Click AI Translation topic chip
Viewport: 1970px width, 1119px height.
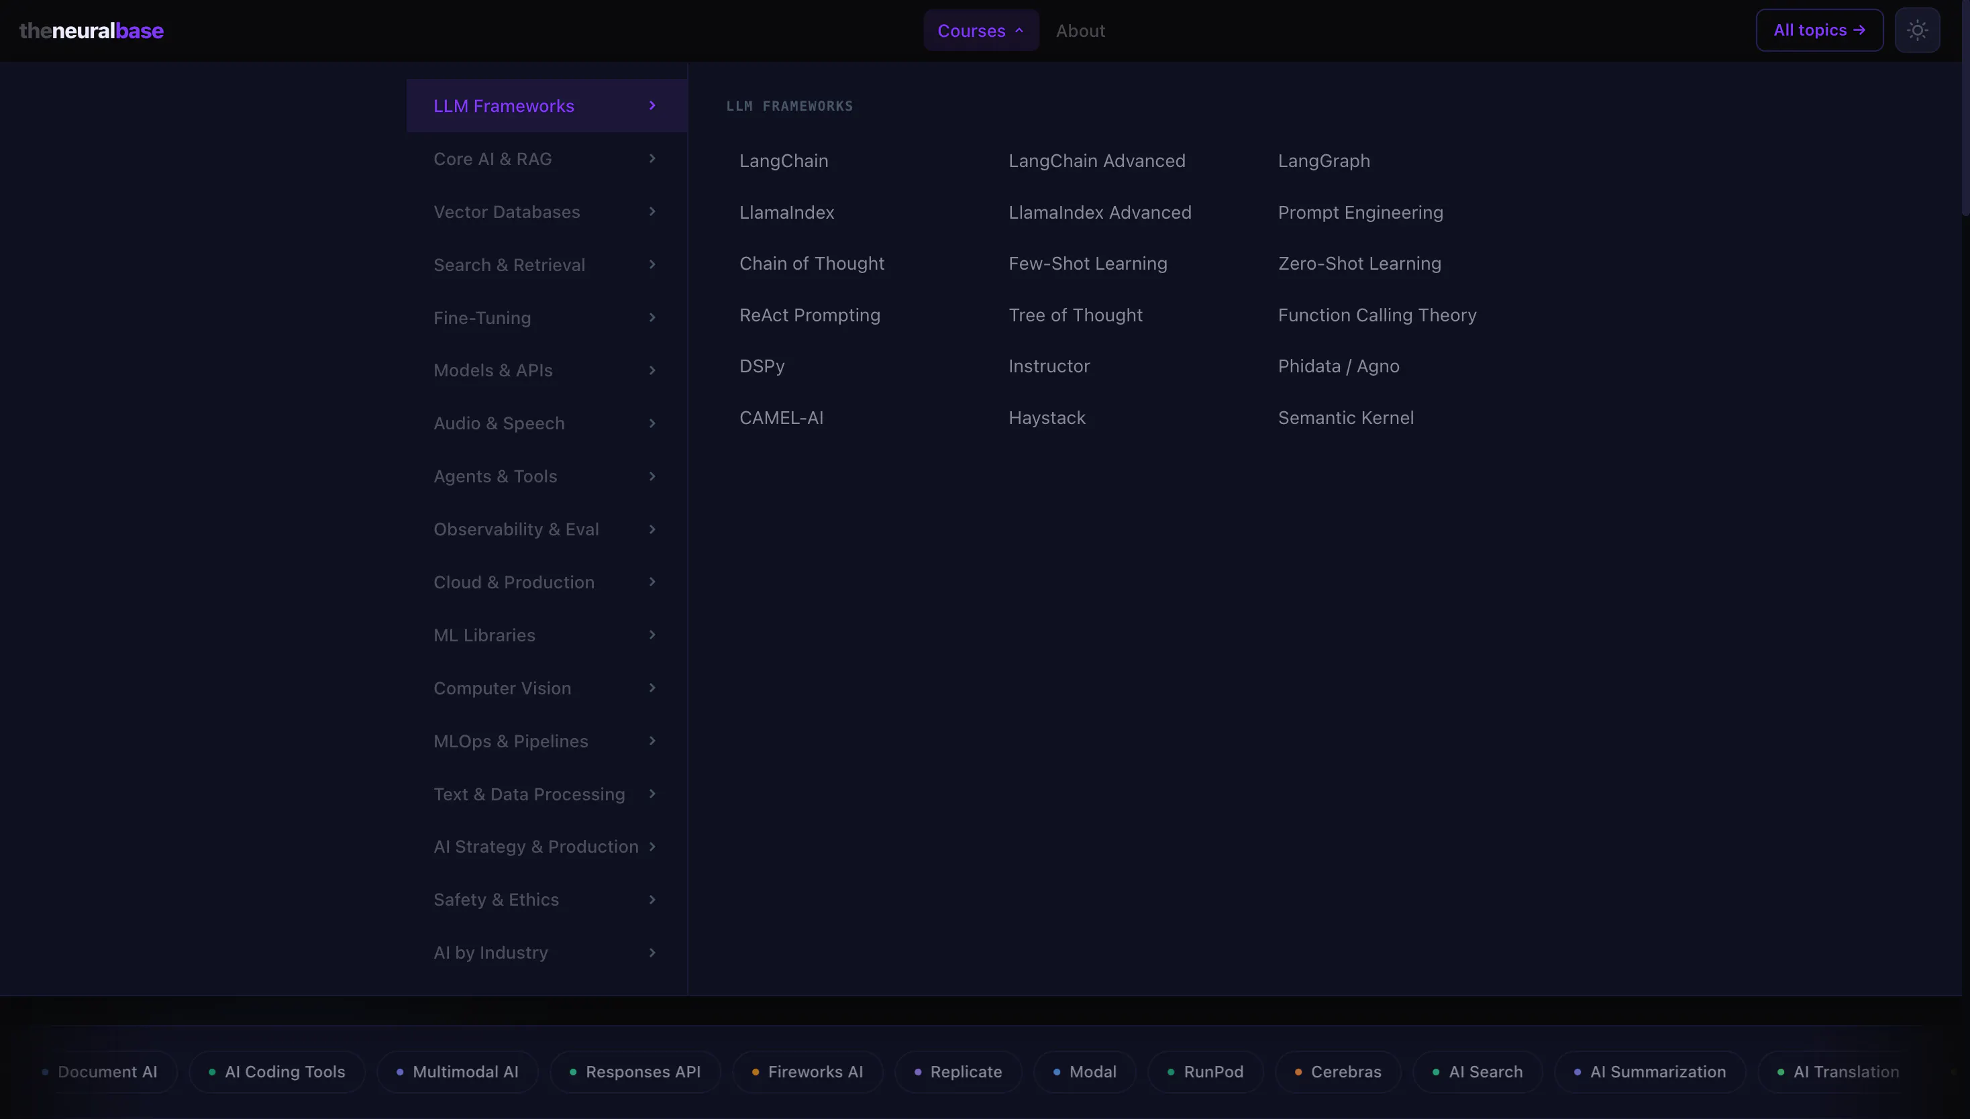(x=1838, y=1072)
